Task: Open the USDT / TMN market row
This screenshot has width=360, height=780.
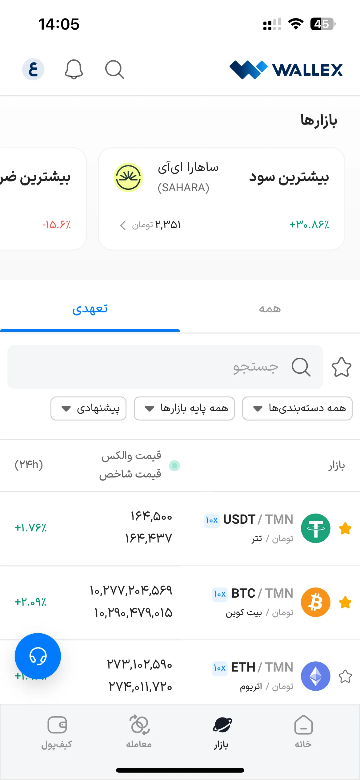Action: coord(180,529)
